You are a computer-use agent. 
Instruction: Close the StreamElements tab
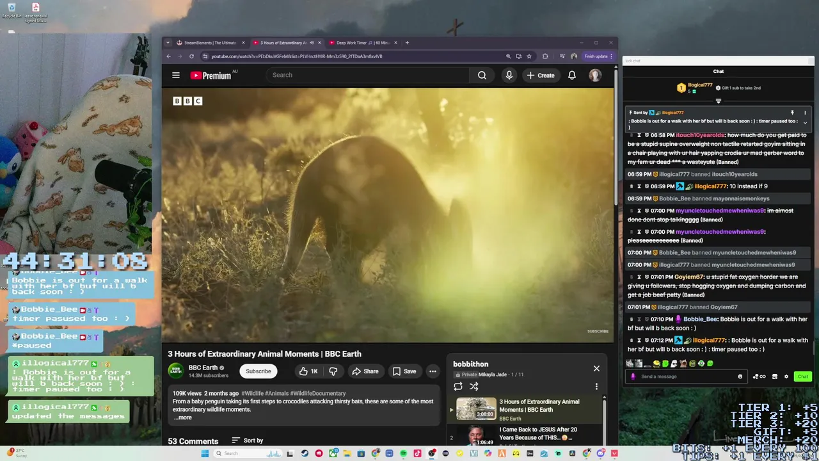tap(243, 43)
